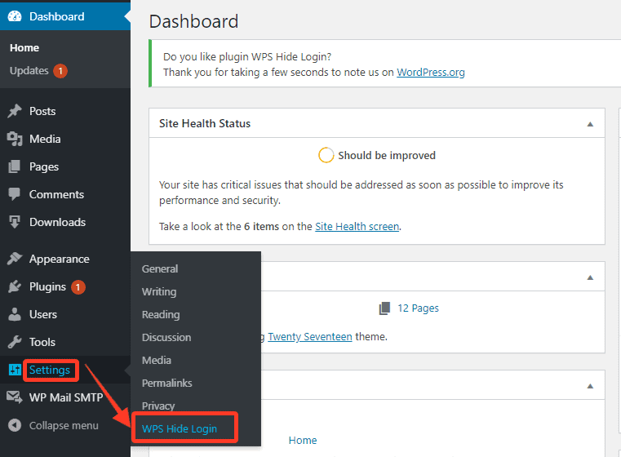Select Discussion in Settings submenu
This screenshot has height=457, width=621.
166,337
